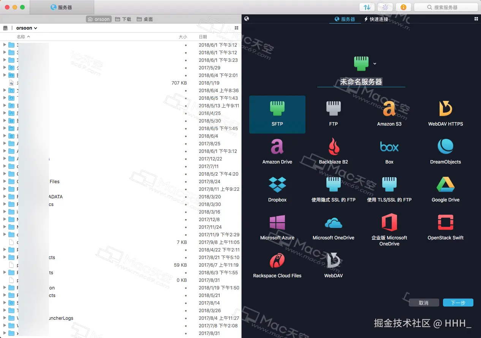Select the row dated 2018/6/5 下午1:43

120,98
